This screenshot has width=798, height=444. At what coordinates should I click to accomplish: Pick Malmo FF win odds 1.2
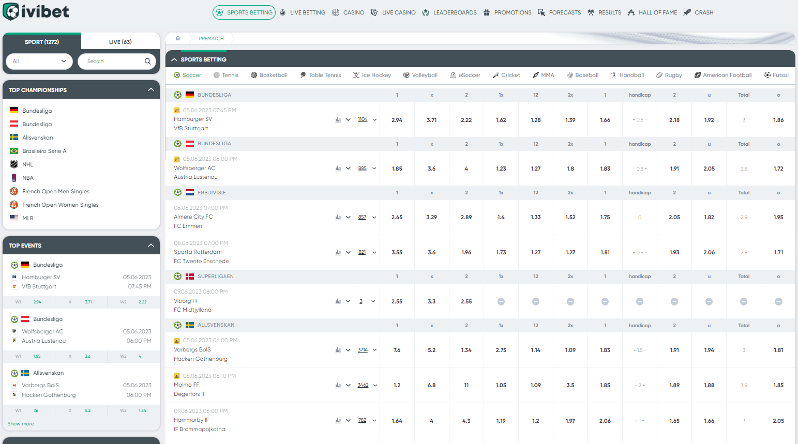coord(397,386)
